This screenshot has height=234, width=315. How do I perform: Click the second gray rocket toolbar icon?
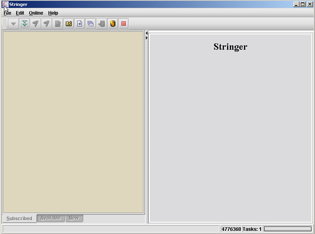pyautogui.click(x=47, y=24)
